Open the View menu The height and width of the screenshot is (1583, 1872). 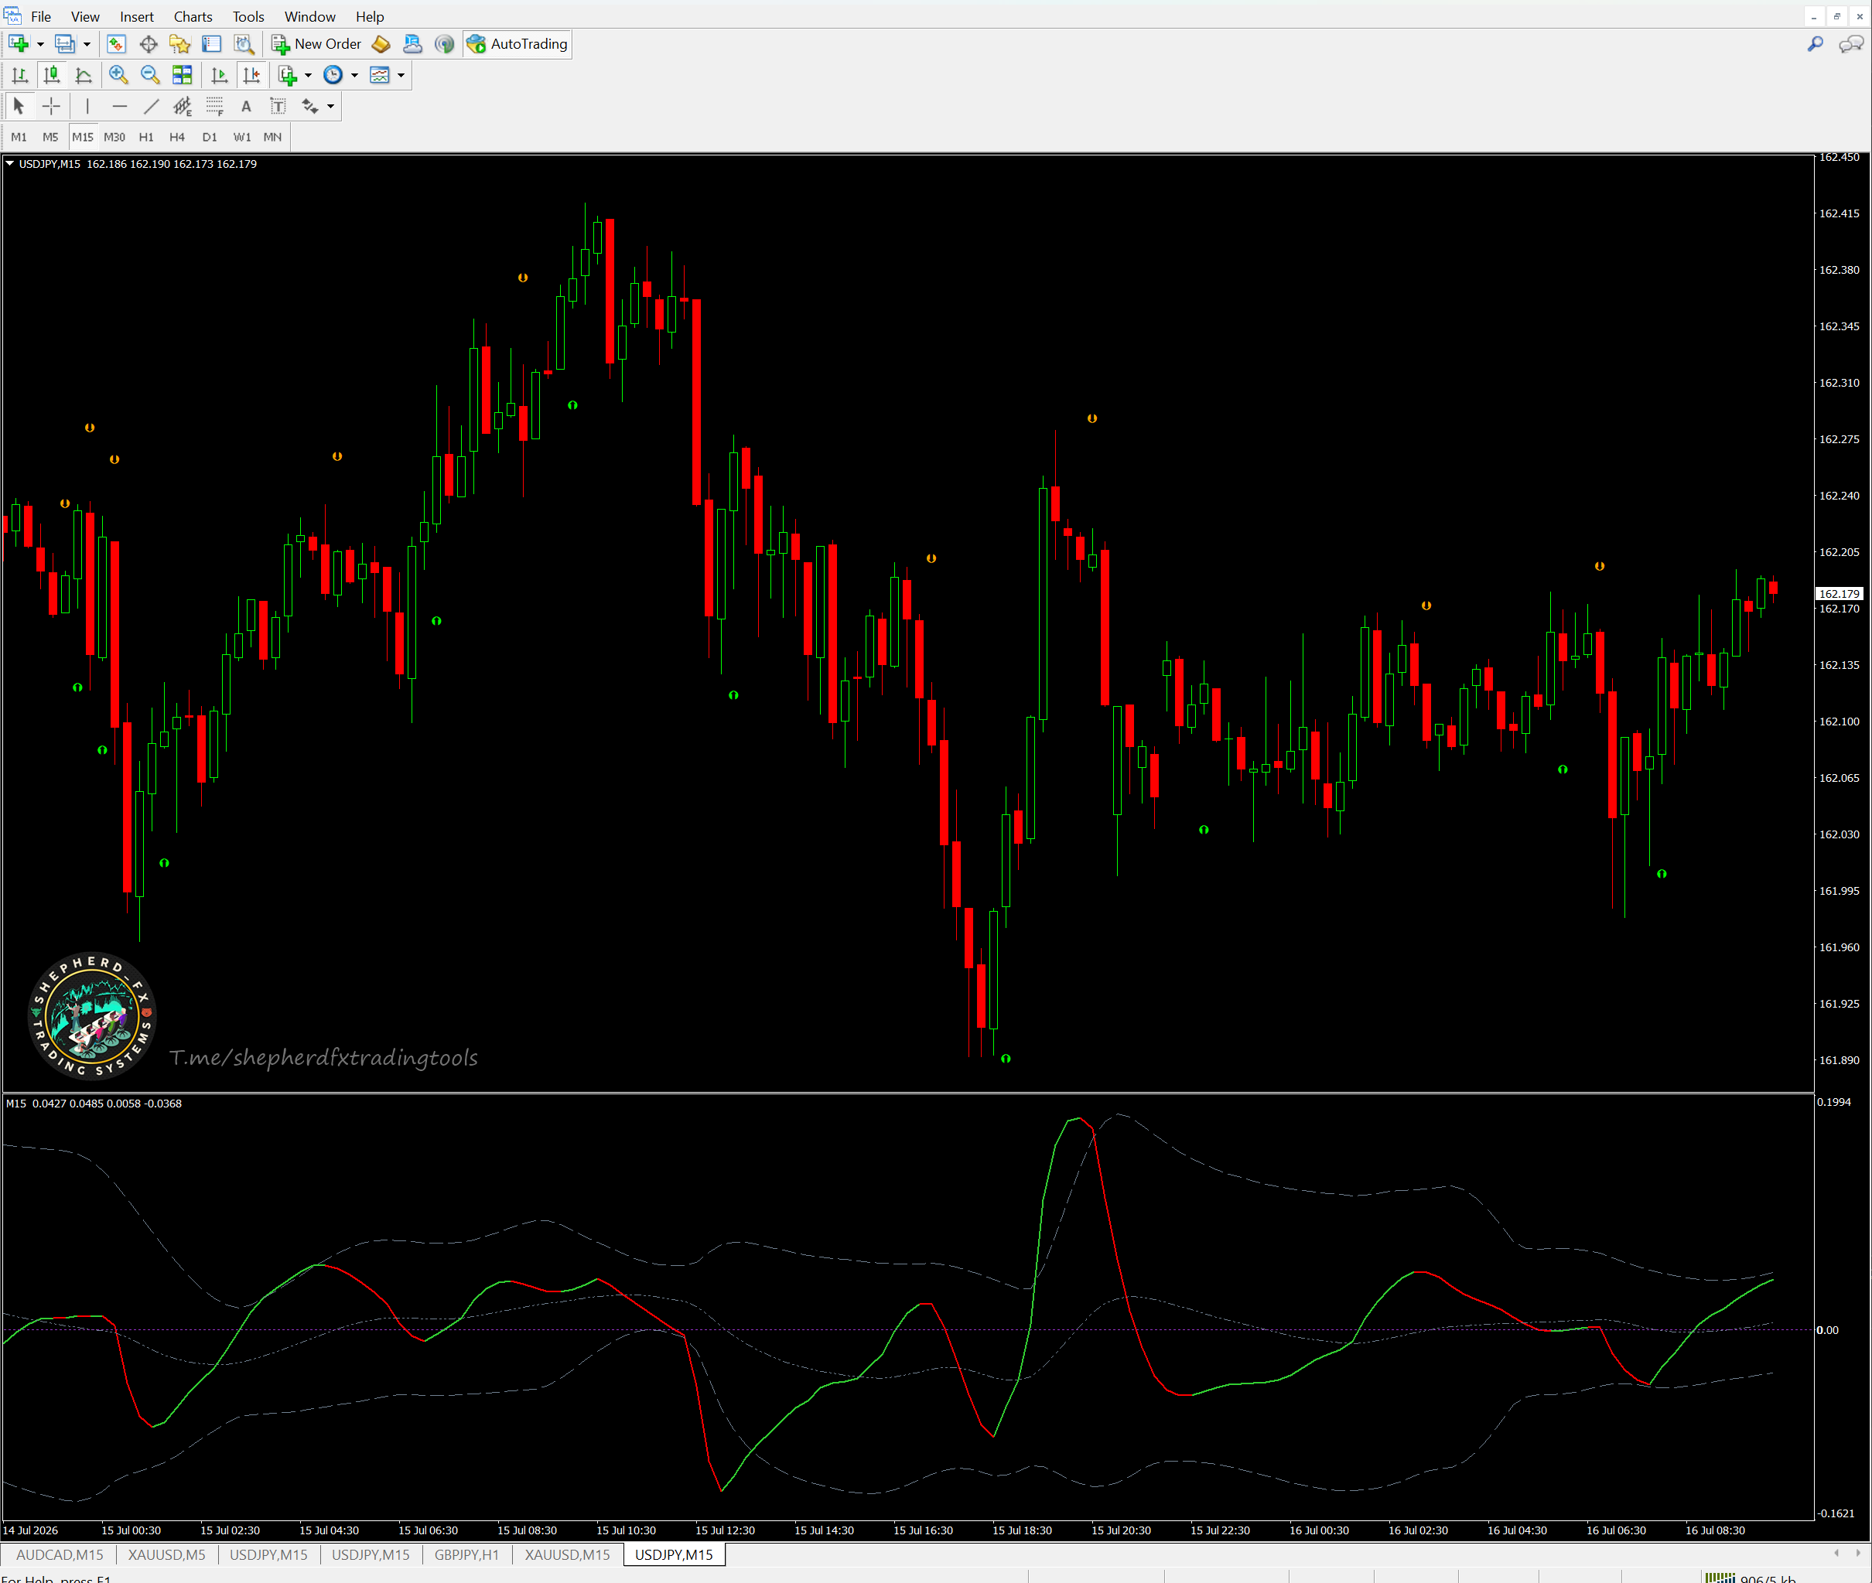85,17
